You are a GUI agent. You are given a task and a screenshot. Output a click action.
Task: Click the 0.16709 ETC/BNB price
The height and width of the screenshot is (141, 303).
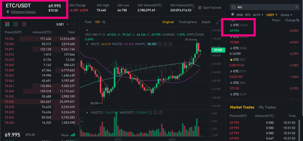(x=235, y=54)
